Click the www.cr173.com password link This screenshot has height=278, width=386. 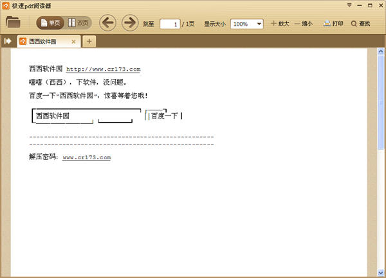pyautogui.click(x=87, y=157)
